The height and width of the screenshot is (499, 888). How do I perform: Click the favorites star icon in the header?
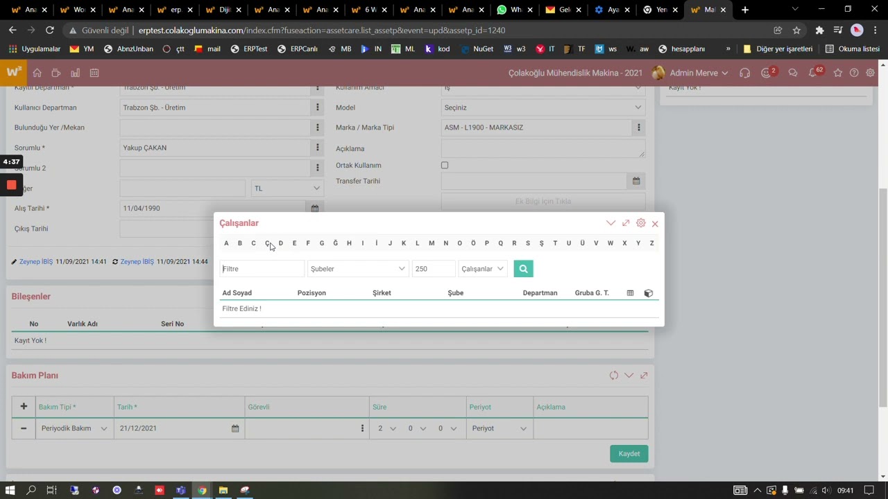tap(838, 73)
